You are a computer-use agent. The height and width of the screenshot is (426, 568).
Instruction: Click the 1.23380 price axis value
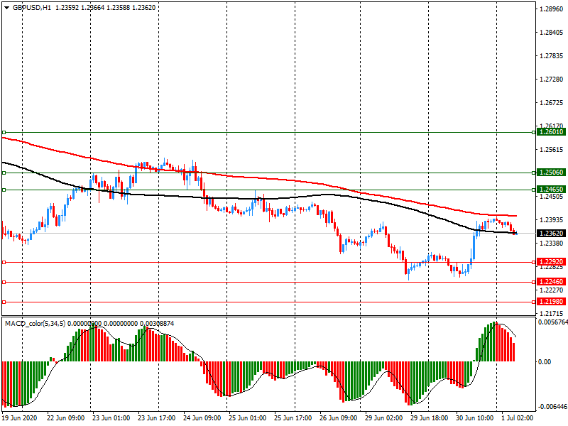[552, 244]
